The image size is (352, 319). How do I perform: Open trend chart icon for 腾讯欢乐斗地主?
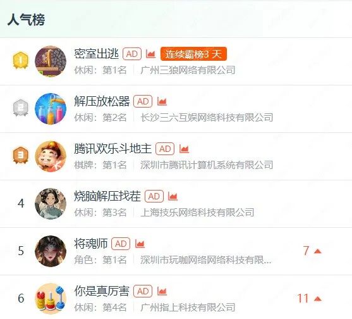(x=184, y=149)
